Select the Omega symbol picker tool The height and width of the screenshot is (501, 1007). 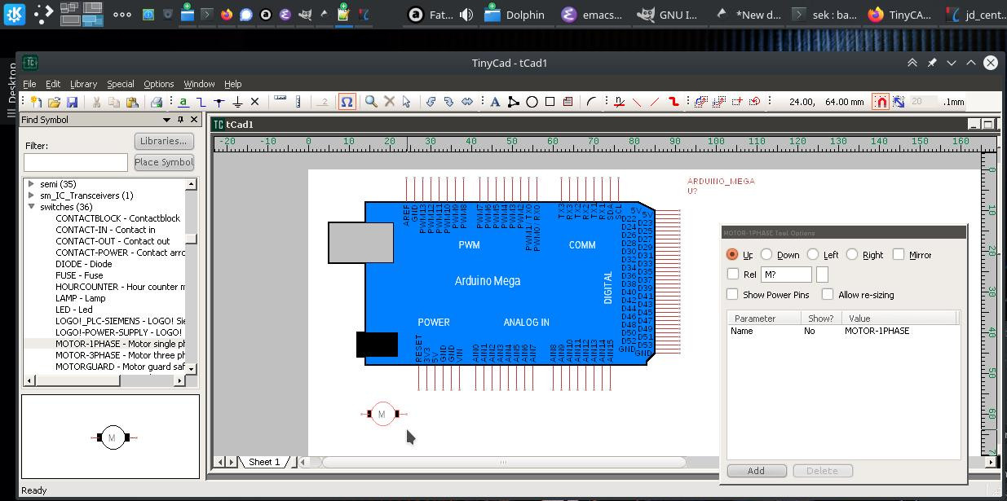(347, 102)
